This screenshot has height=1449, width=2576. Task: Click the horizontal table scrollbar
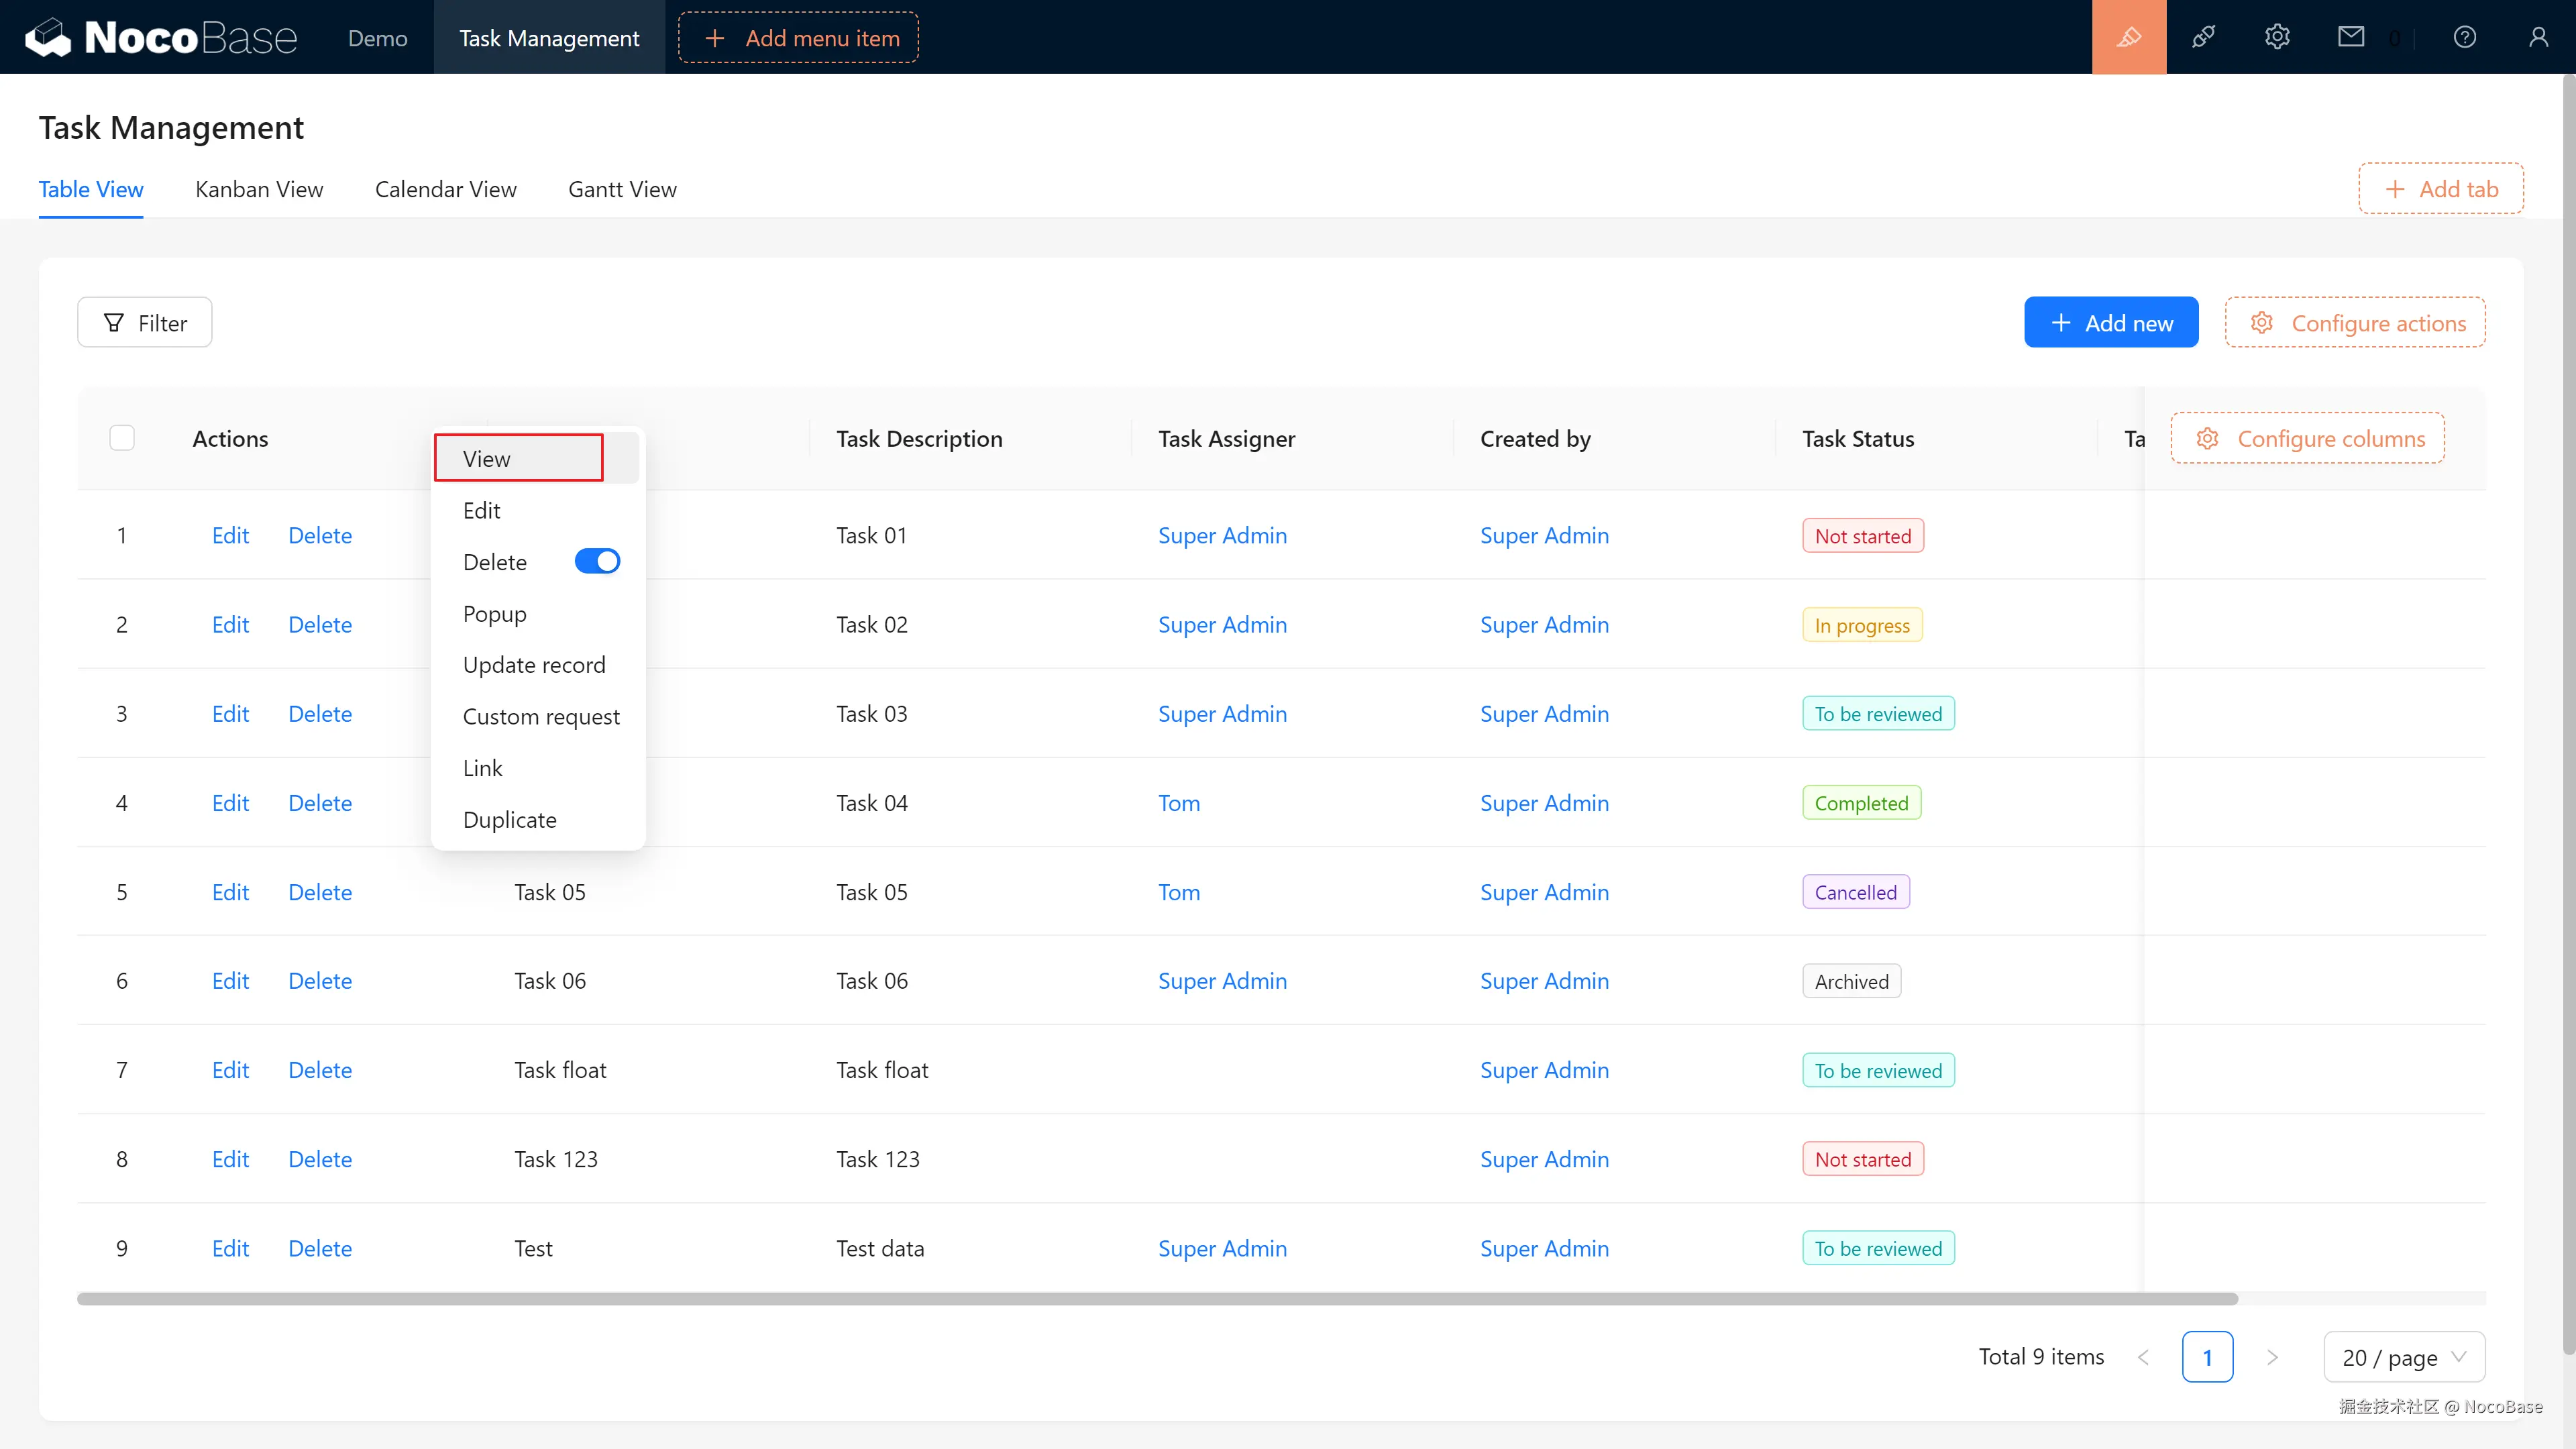click(1157, 1299)
